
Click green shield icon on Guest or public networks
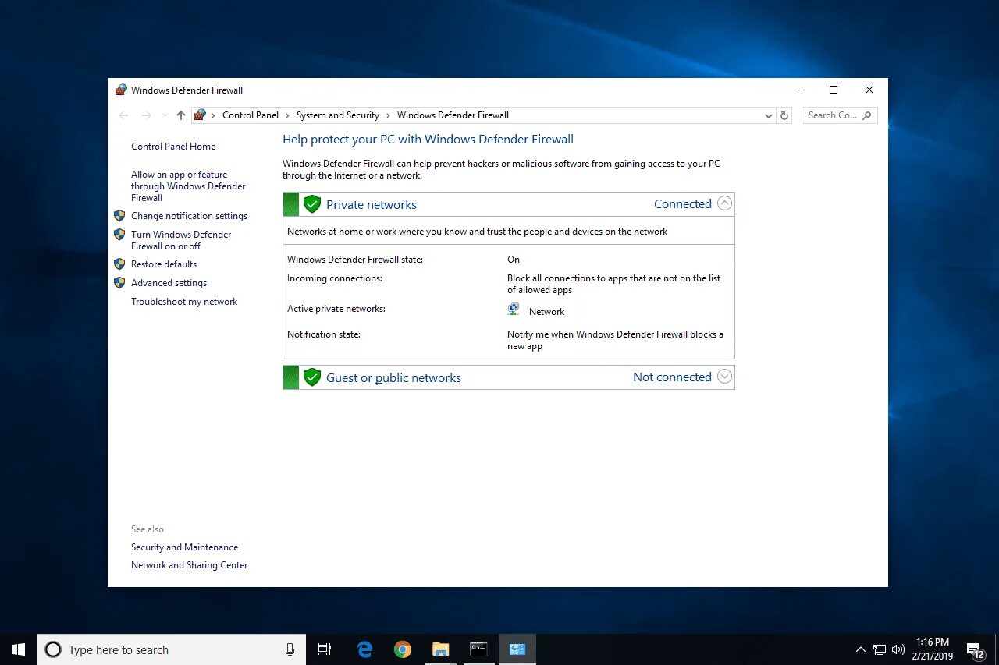(312, 377)
